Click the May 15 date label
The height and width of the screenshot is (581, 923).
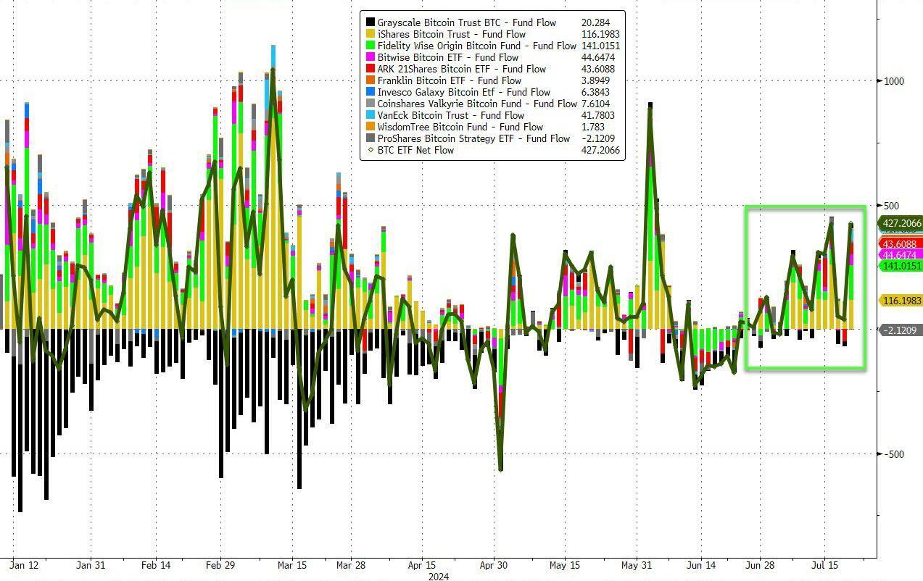pos(565,565)
